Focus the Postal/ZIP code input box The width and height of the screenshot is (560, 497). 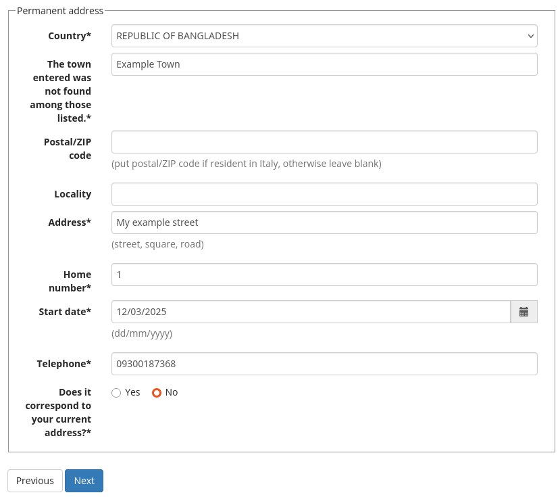click(324, 142)
